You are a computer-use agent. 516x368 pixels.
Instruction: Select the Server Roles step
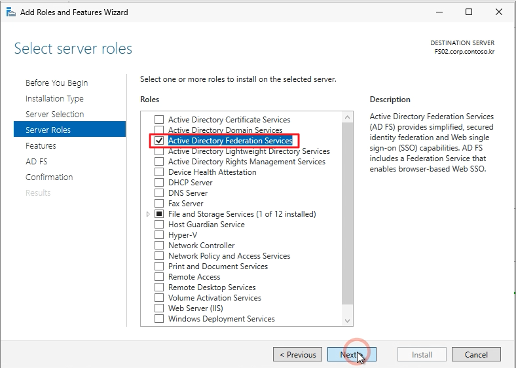pos(69,130)
